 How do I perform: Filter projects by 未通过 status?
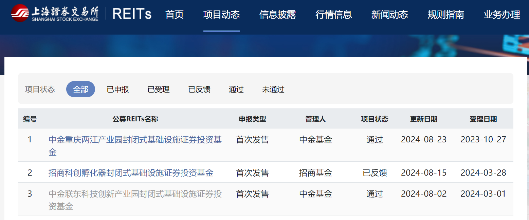273,89
